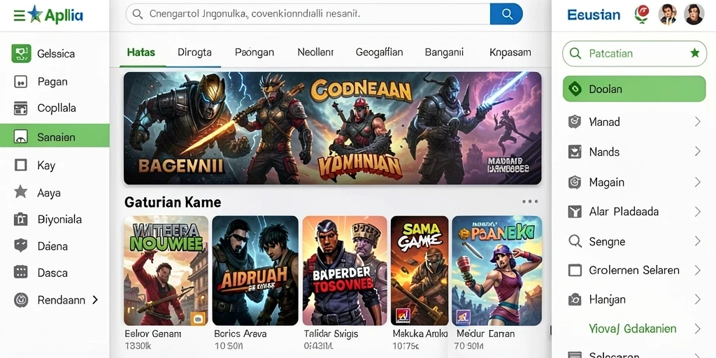
Task: Click the Eeusian header link
Action: click(594, 15)
